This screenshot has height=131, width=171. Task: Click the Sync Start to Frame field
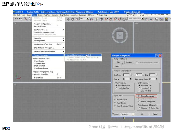(x=152, y=79)
